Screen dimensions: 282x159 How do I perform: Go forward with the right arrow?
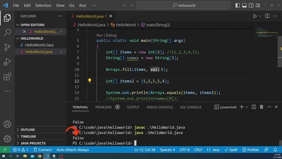pyautogui.click(x=131, y=6)
